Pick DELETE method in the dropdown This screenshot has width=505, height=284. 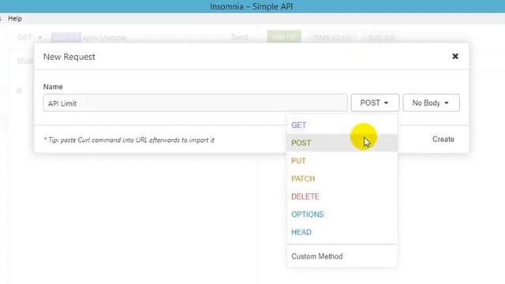342,196
